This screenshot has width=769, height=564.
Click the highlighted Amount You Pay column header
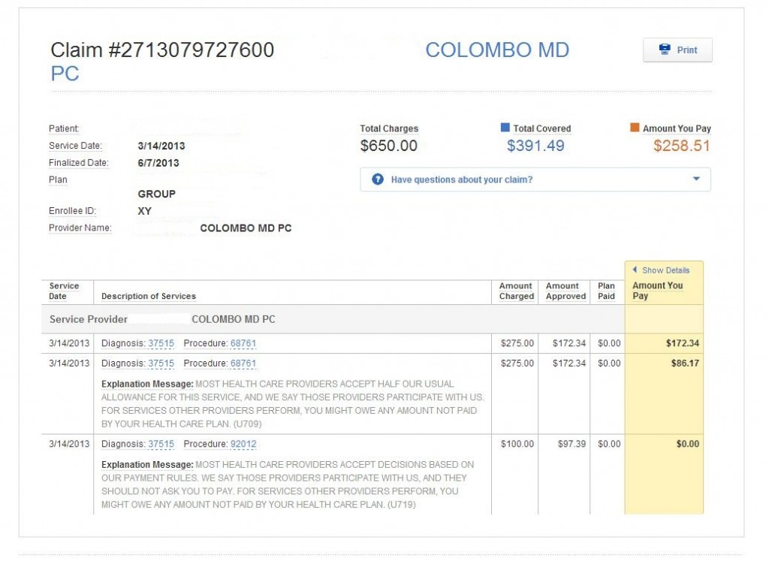tap(658, 291)
